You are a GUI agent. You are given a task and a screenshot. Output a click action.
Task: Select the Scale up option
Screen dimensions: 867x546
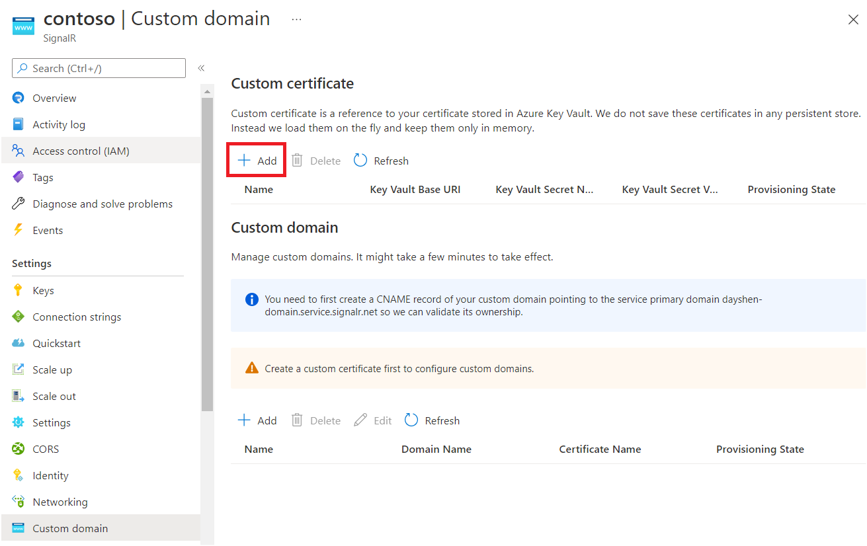(x=50, y=369)
